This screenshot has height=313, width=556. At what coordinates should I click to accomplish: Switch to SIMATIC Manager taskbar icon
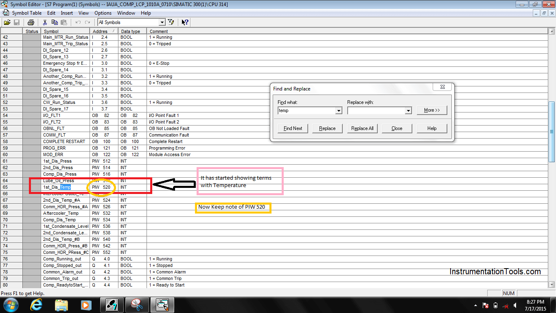(x=112, y=305)
